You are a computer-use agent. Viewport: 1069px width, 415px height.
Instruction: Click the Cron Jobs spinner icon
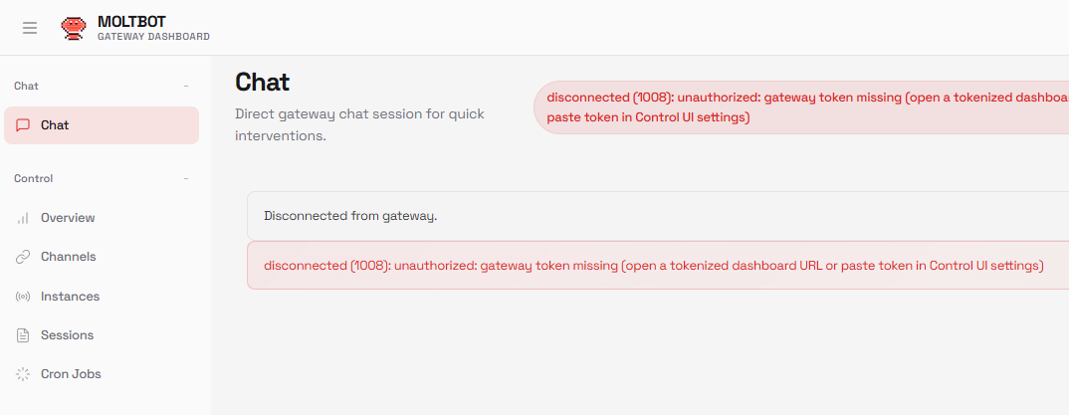coord(23,374)
